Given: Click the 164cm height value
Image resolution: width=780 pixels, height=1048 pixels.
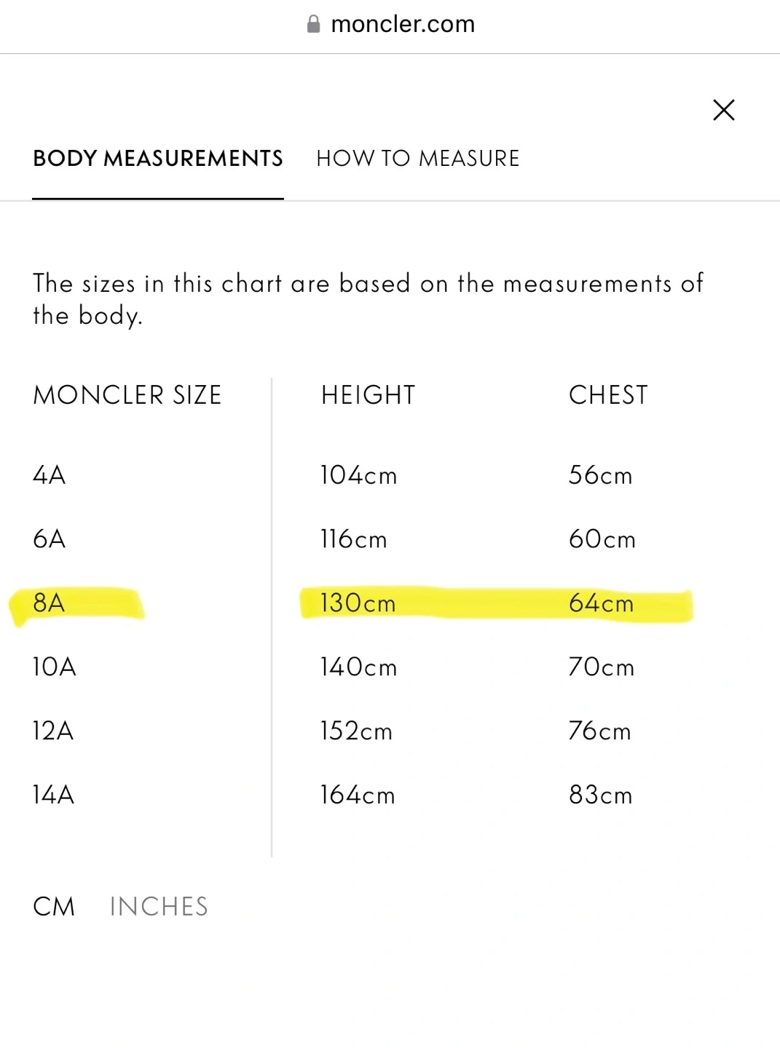Looking at the screenshot, I should click(358, 795).
